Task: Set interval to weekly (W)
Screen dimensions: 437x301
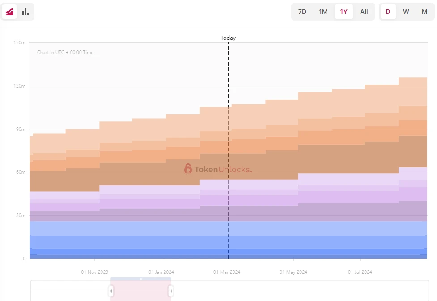Action: [406, 12]
